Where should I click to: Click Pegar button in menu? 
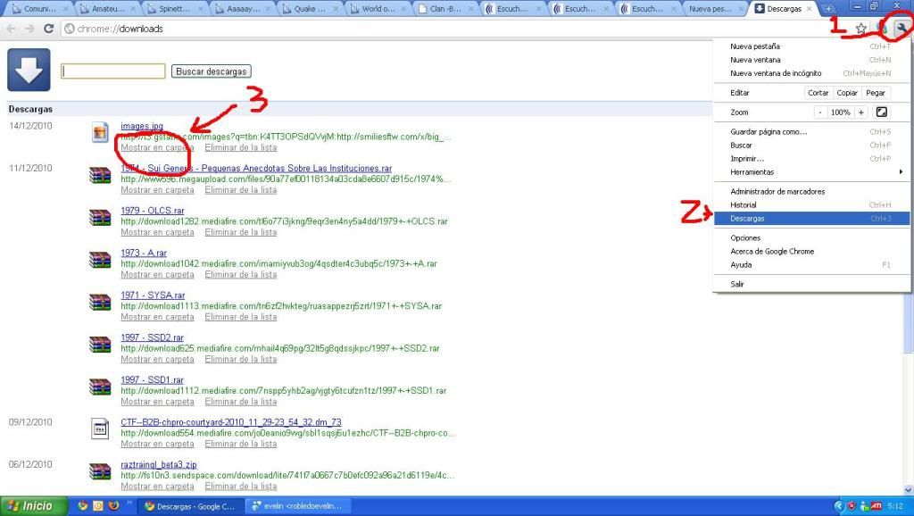[875, 93]
